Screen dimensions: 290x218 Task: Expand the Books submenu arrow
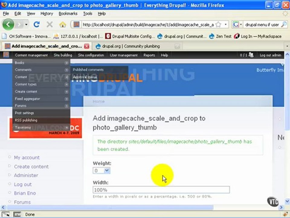66,63
